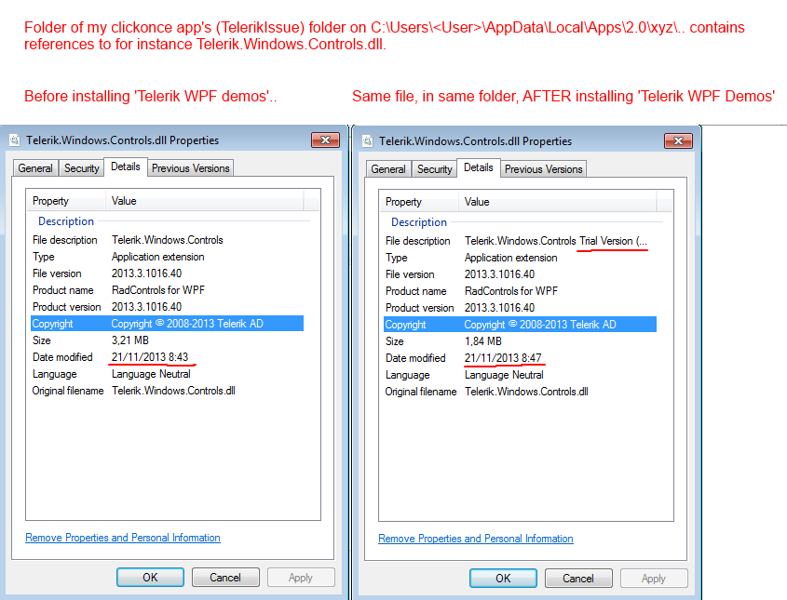Click OK in the right Properties dialog
The image size is (787, 600).
503,579
